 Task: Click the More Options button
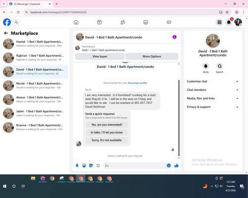(x=152, y=56)
